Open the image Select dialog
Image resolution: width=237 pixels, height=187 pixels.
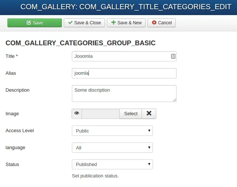[x=131, y=114]
